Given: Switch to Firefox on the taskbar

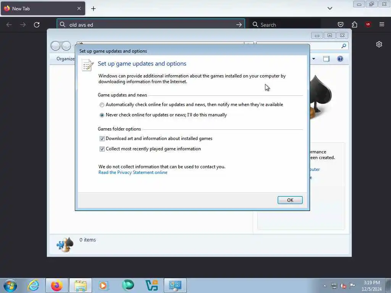Looking at the screenshot, I should click(x=57, y=285).
